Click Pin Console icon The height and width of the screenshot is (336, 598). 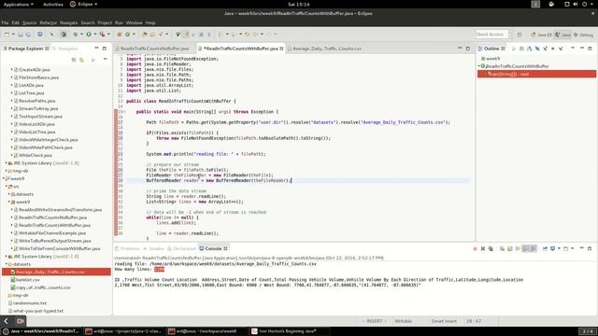545,249
